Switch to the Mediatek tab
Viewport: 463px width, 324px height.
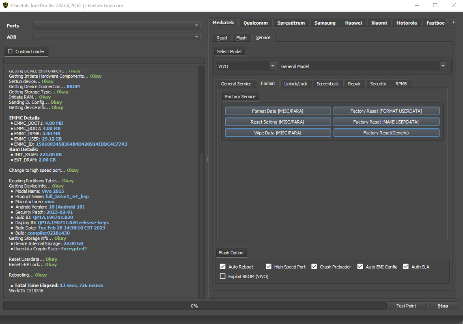[x=223, y=23]
